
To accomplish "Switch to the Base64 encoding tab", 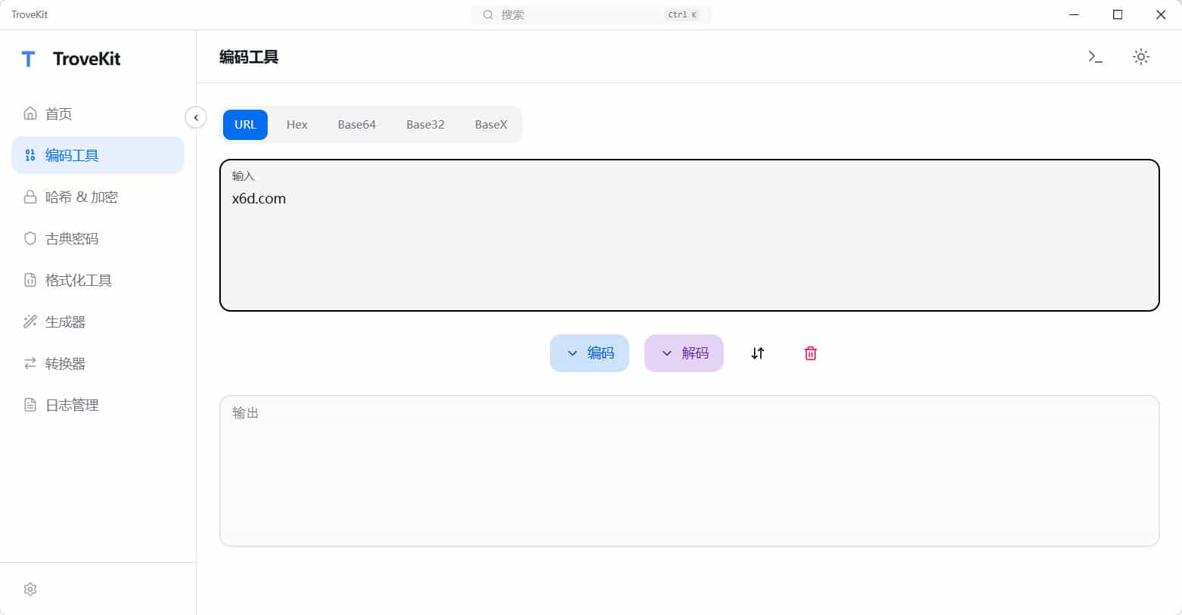I will click(356, 124).
